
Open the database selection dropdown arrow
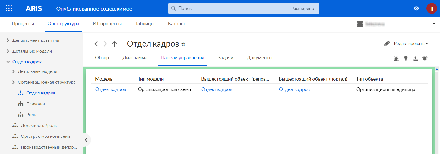pyautogui.click(x=434, y=24)
